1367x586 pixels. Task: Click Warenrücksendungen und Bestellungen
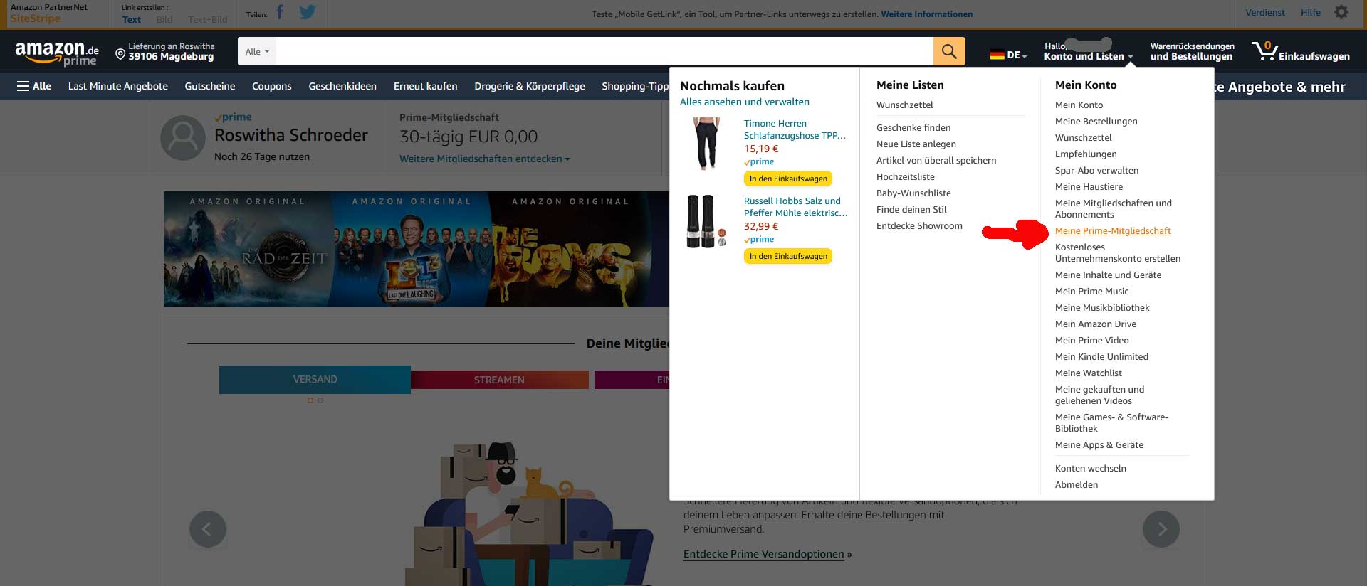(1192, 51)
